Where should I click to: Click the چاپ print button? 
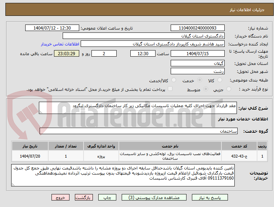[107, 197]
